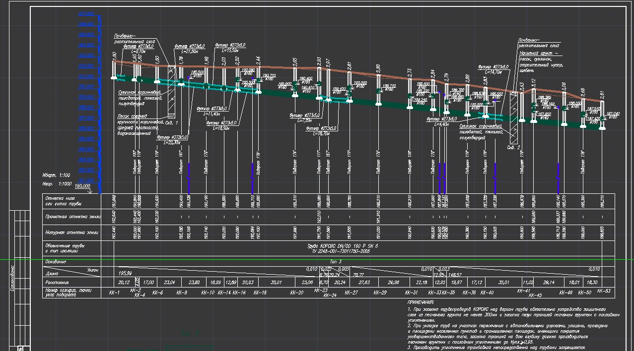Select the KK-18 well label
634x351 pixels.
tap(260, 292)
